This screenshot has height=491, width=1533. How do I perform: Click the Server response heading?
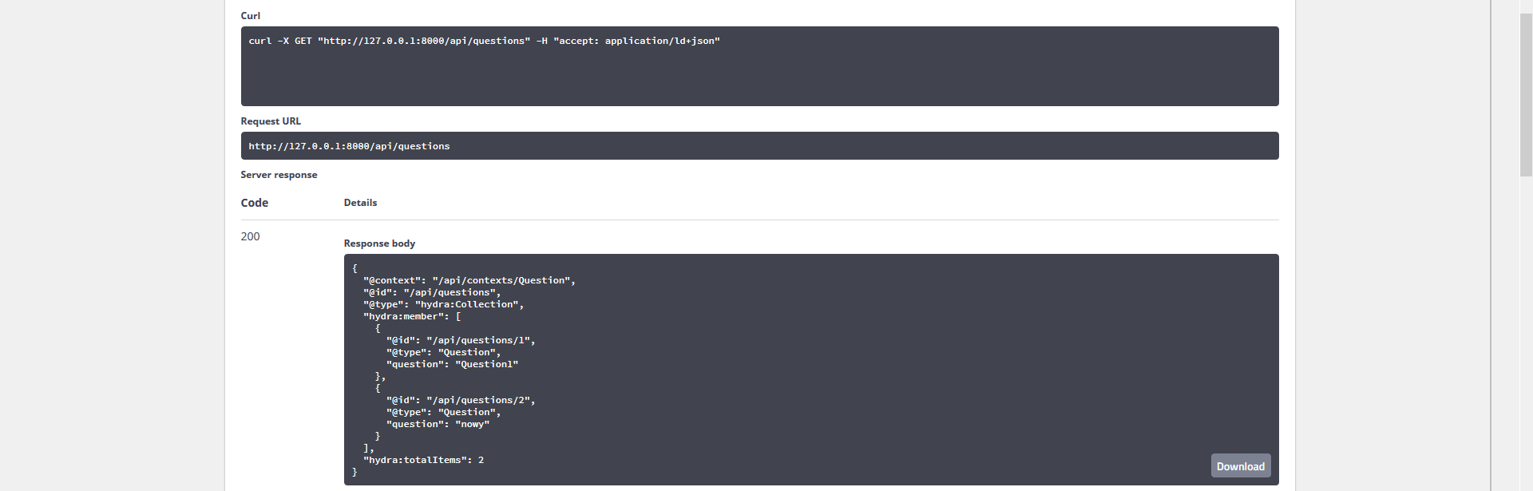(279, 174)
